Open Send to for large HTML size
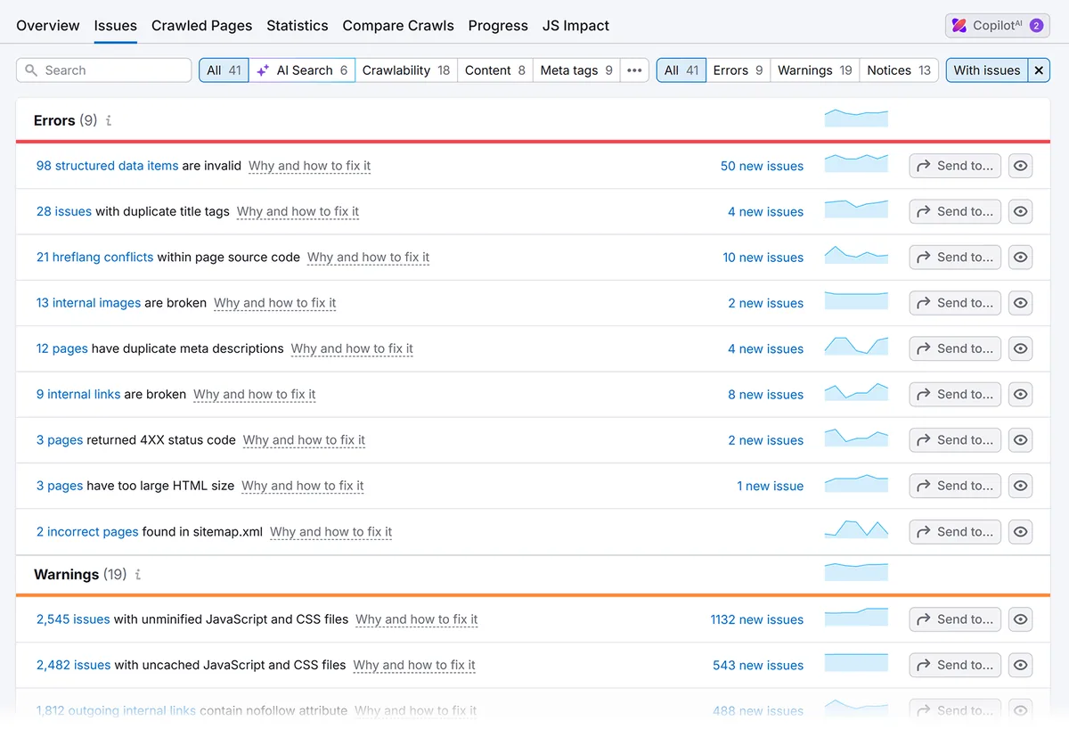Screen dimensions: 1069x729 (x=955, y=486)
